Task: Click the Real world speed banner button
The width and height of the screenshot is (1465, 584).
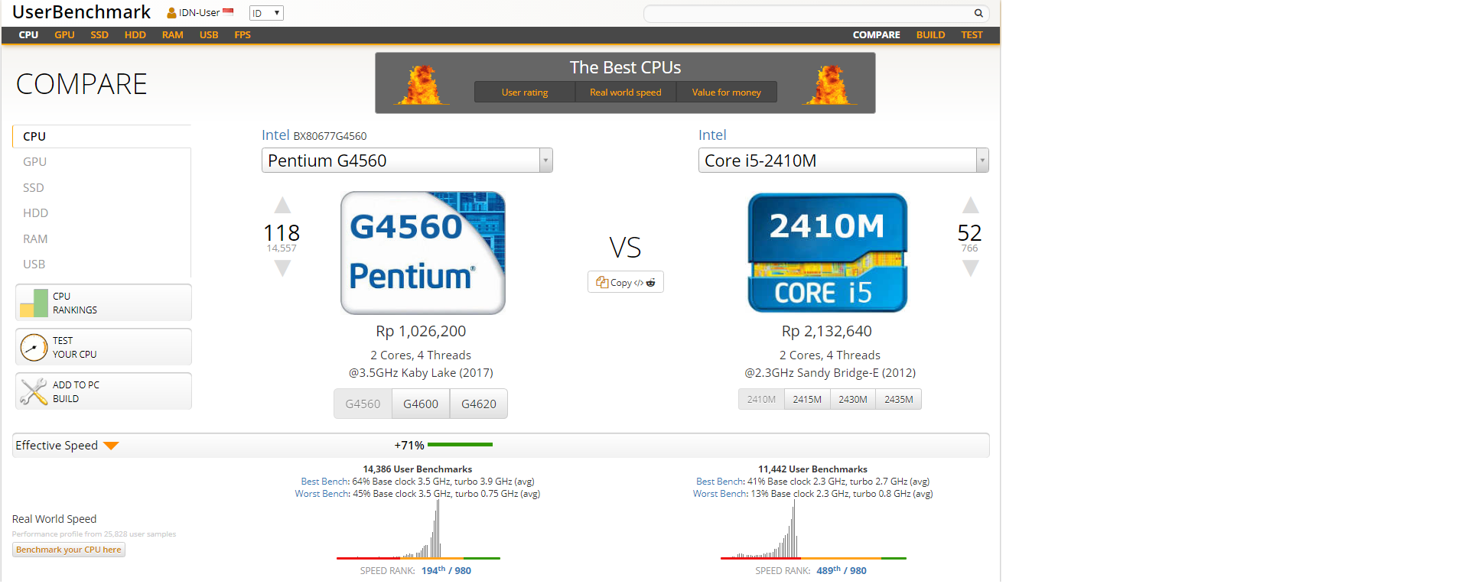Action: coord(626,92)
